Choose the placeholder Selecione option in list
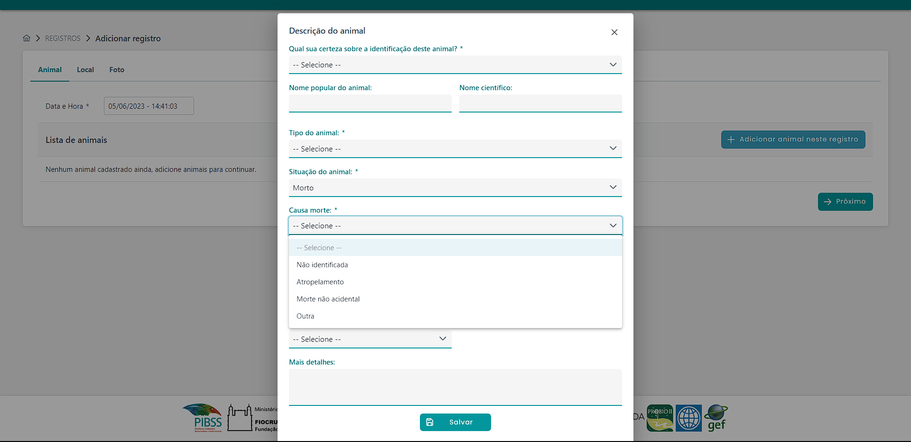 click(455, 248)
